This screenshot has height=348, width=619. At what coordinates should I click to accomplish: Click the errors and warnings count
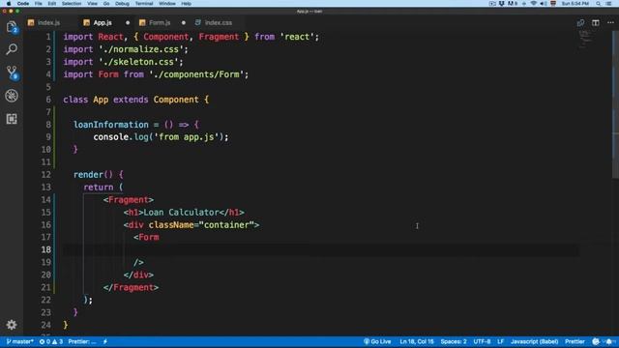point(51,341)
